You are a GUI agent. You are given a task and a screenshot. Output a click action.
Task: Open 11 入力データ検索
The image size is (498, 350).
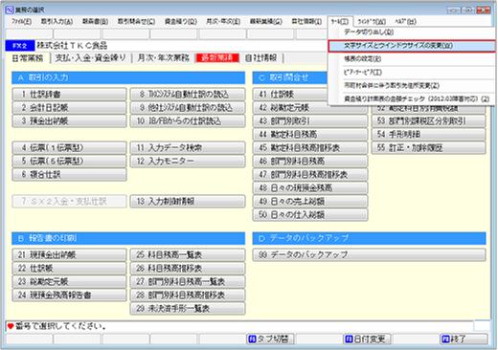pyautogui.click(x=188, y=148)
